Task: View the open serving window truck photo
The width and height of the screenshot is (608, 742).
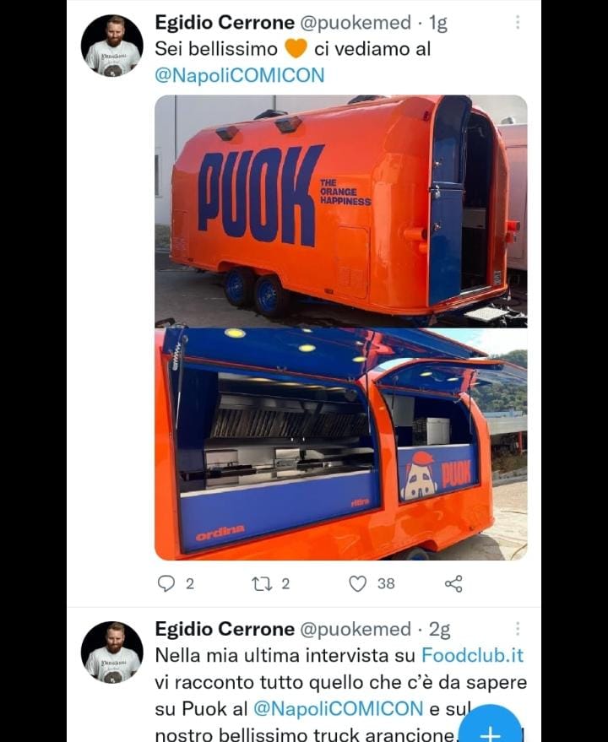Action: pos(341,444)
